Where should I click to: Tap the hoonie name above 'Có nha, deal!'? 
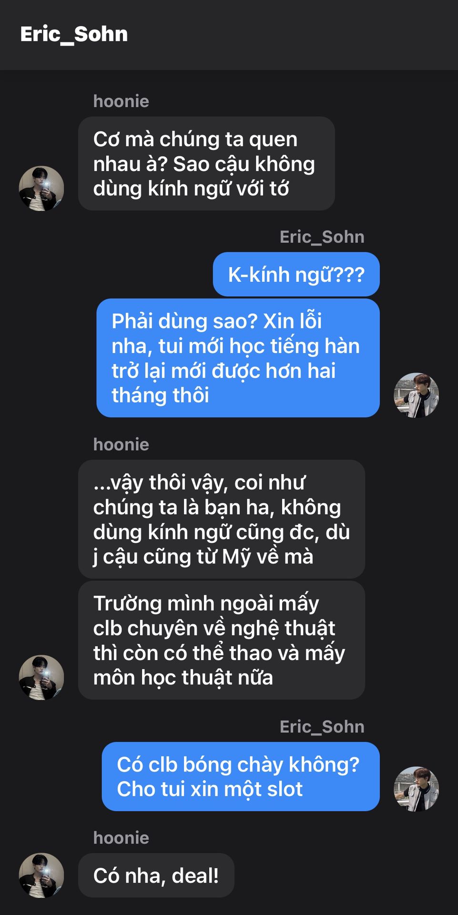click(121, 838)
